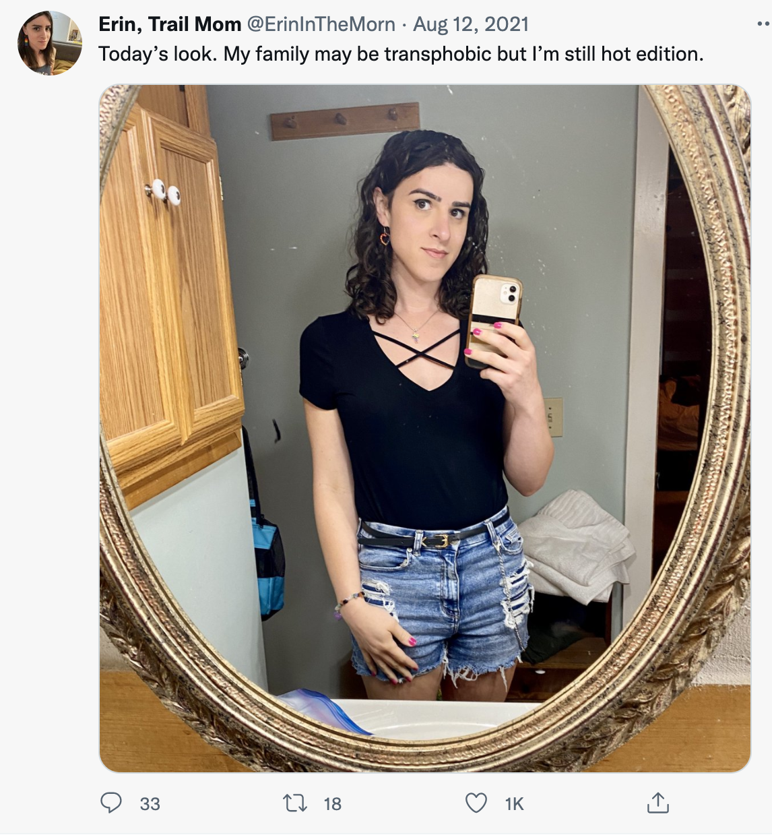Click the 1K likes count
The image size is (772, 837).
point(515,803)
